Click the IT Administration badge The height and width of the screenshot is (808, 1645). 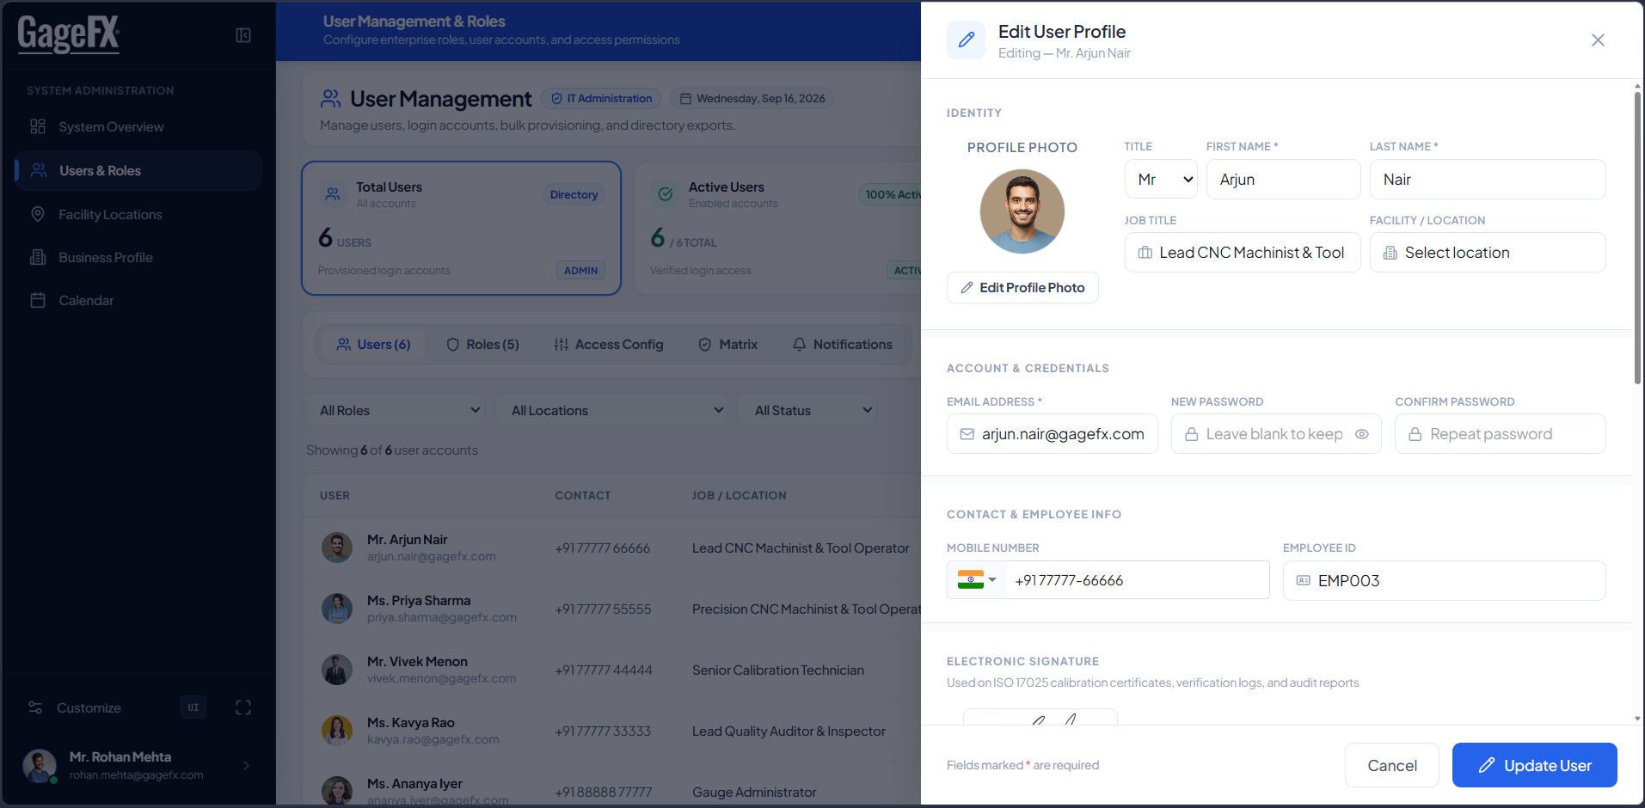tap(601, 99)
